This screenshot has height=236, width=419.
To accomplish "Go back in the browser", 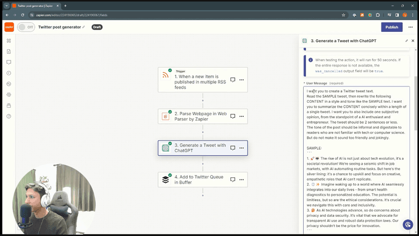I will [7, 15].
